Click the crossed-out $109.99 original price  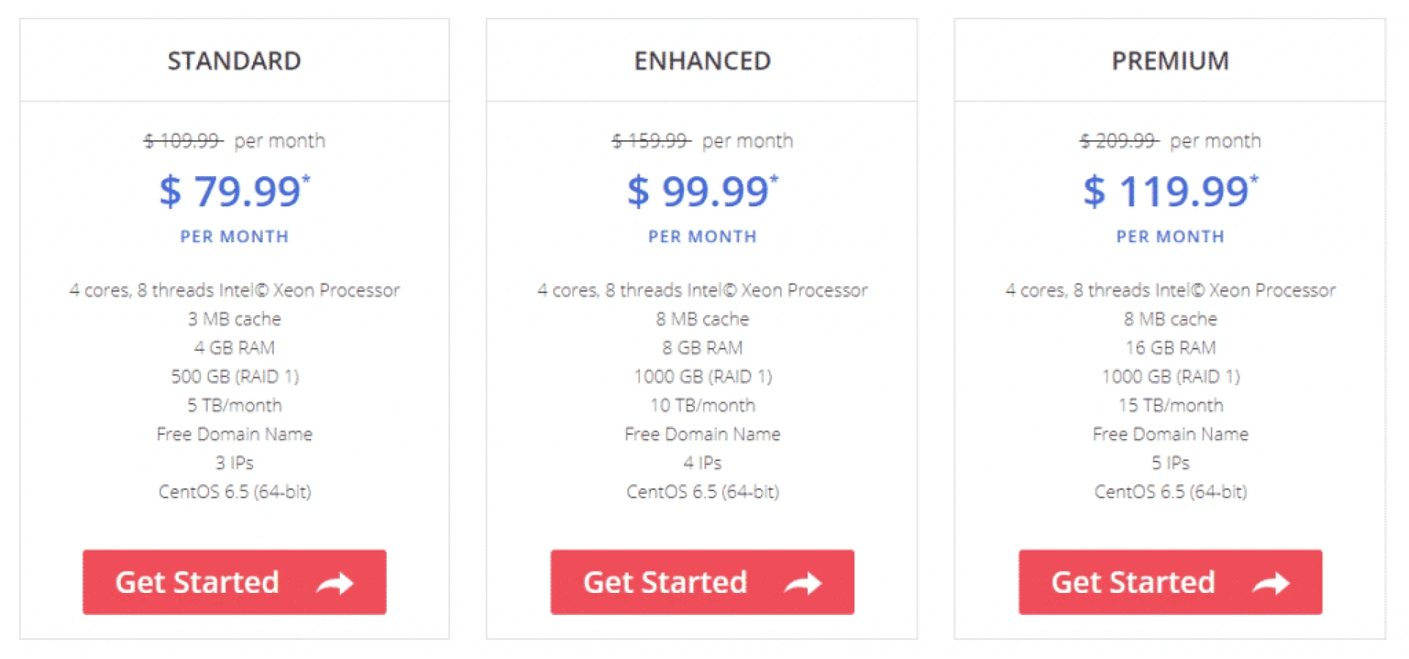point(181,140)
